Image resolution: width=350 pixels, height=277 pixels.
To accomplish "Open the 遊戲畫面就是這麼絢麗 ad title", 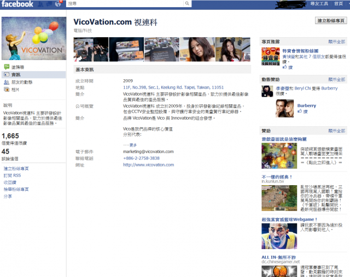I will pos(284,139).
